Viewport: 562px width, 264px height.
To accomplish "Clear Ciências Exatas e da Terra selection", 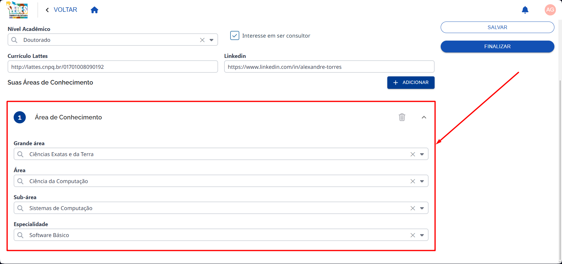I will 412,154.
